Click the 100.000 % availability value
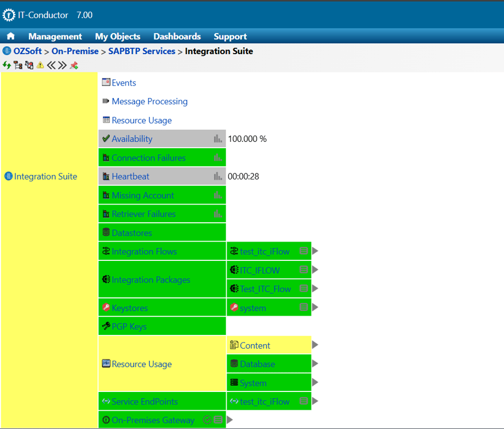 pos(247,139)
